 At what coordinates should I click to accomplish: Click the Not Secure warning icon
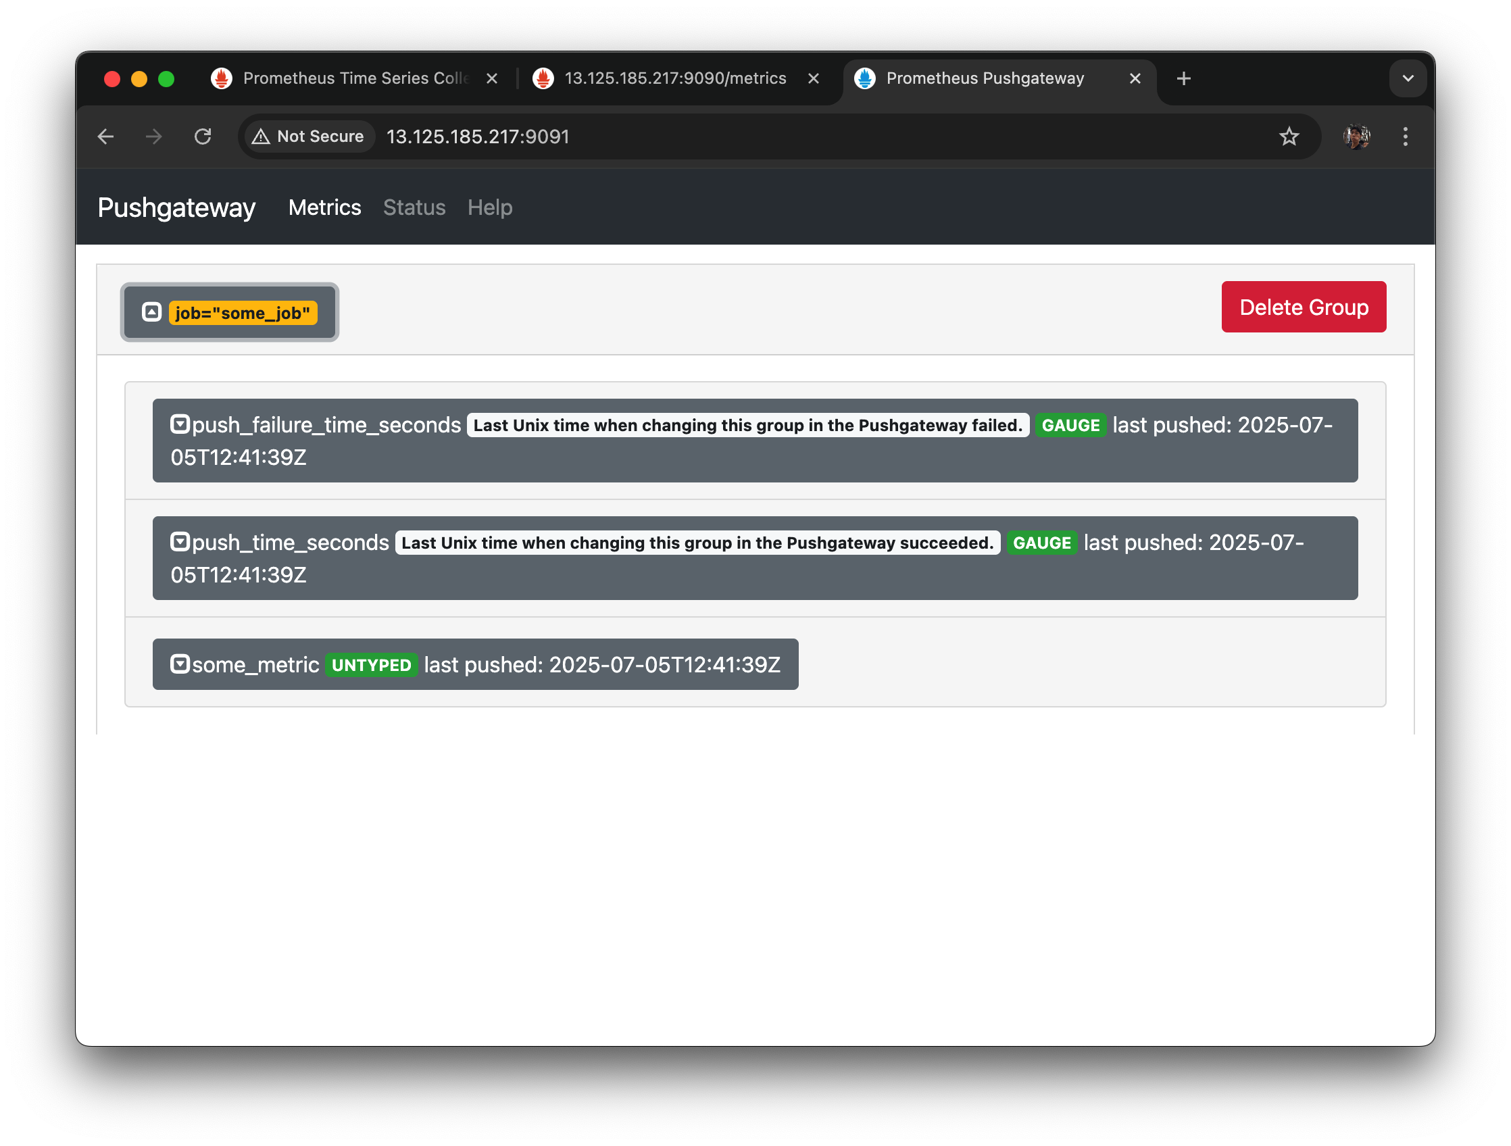[262, 136]
